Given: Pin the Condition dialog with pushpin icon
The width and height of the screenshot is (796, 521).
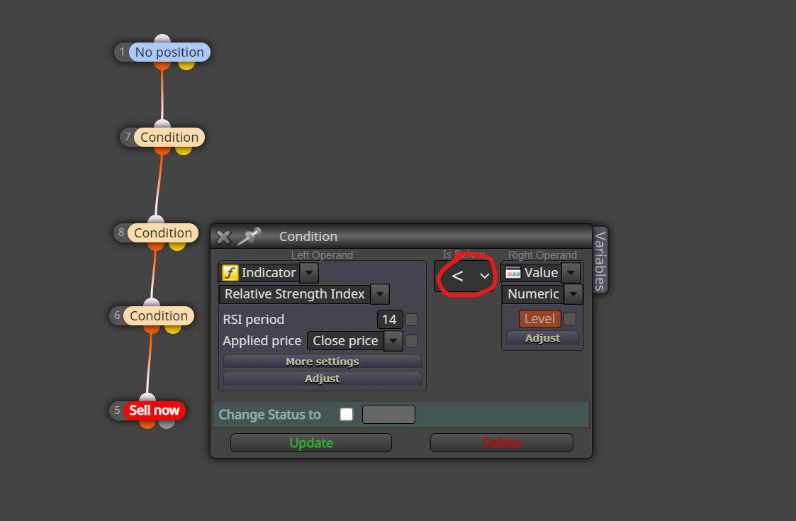Looking at the screenshot, I should (250, 236).
